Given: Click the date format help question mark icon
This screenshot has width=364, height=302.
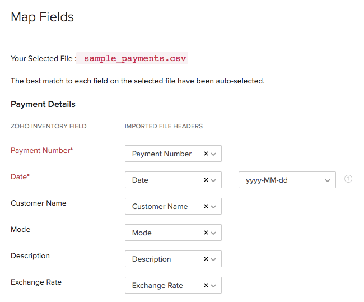Looking at the screenshot, I should 348,179.
